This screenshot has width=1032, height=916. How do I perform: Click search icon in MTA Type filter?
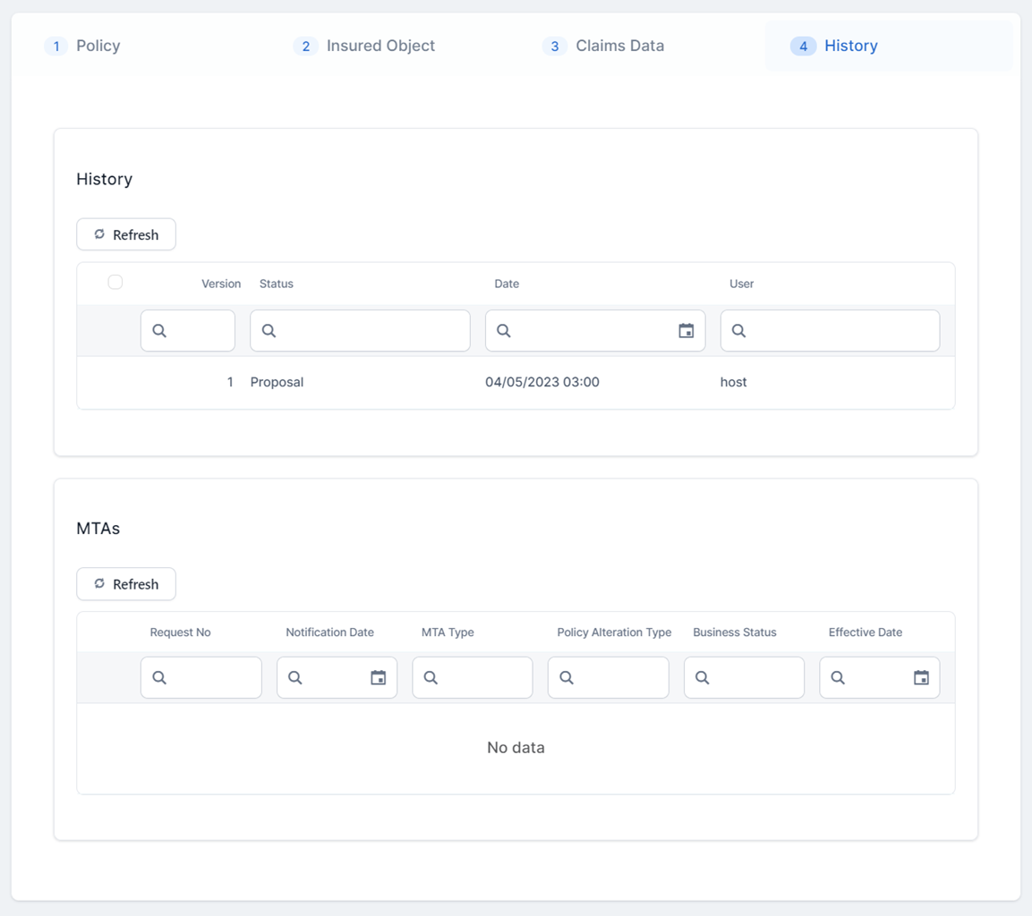431,678
